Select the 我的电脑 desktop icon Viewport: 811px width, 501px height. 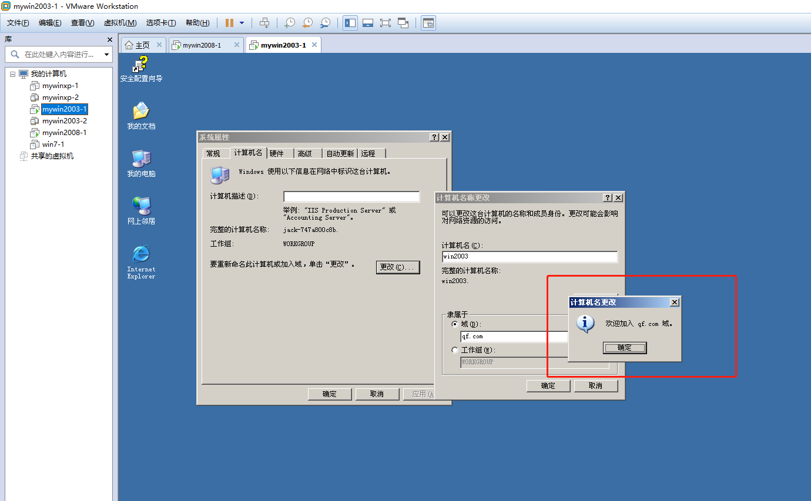(142, 163)
